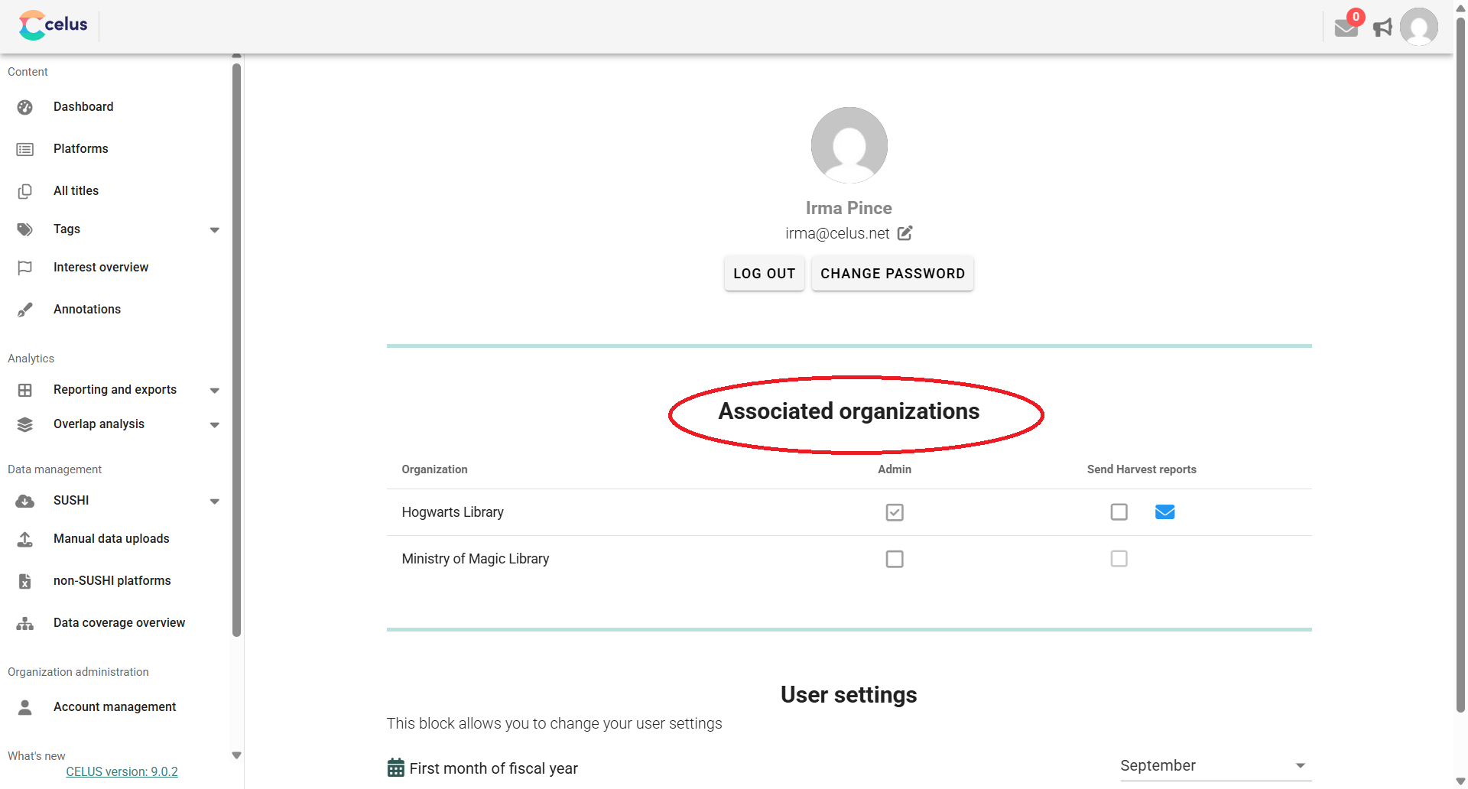Open the CELUS version 9.0.2 link
1468x789 pixels.
122,772
